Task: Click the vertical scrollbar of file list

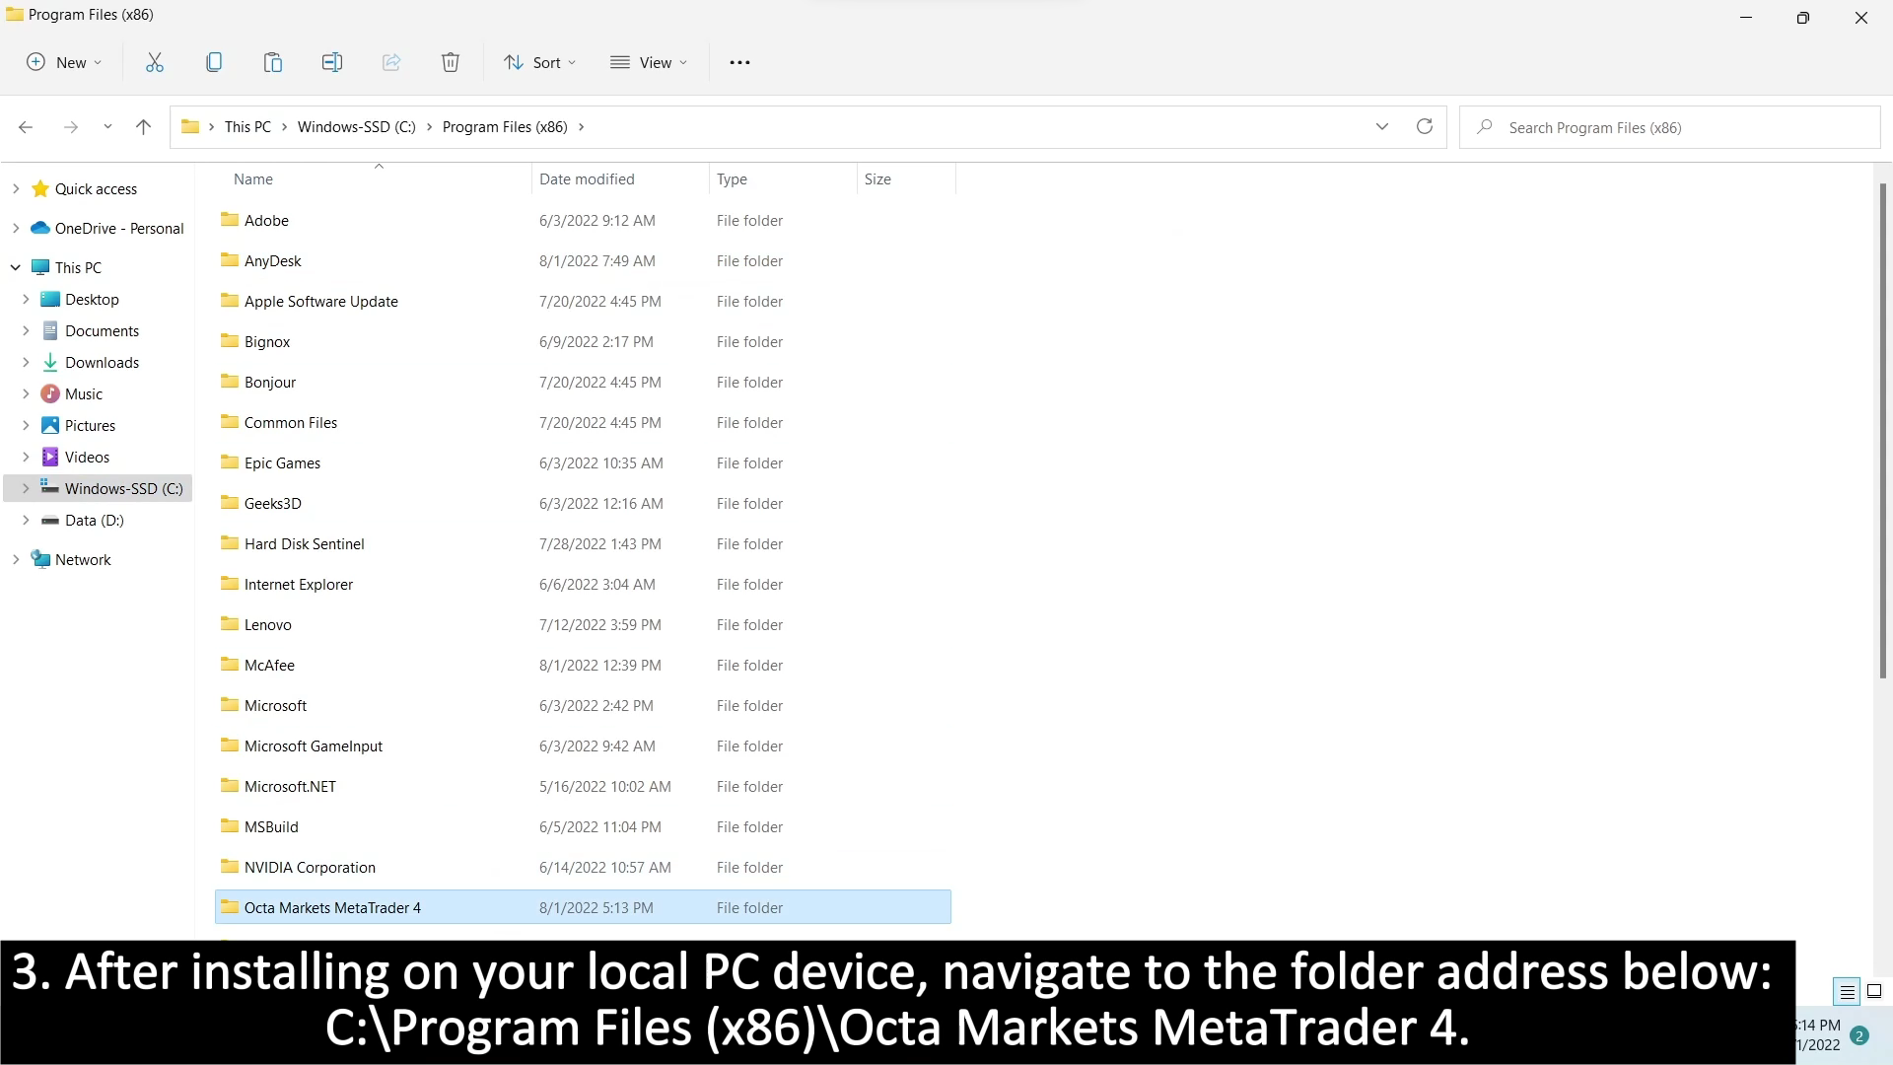Action: point(1882,430)
